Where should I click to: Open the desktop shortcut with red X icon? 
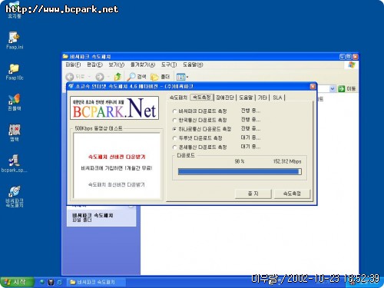pyautogui.click(x=14, y=133)
